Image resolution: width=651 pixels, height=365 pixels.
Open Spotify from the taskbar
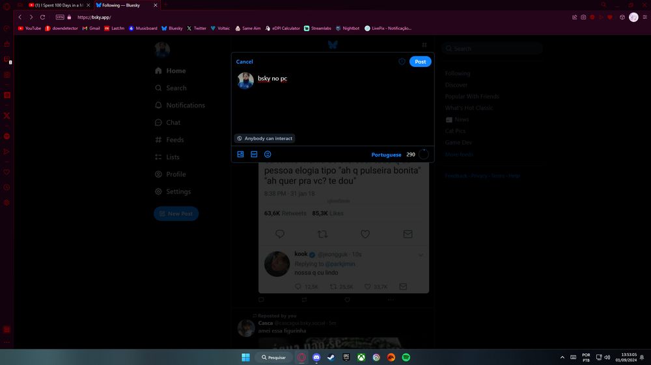pos(406,357)
